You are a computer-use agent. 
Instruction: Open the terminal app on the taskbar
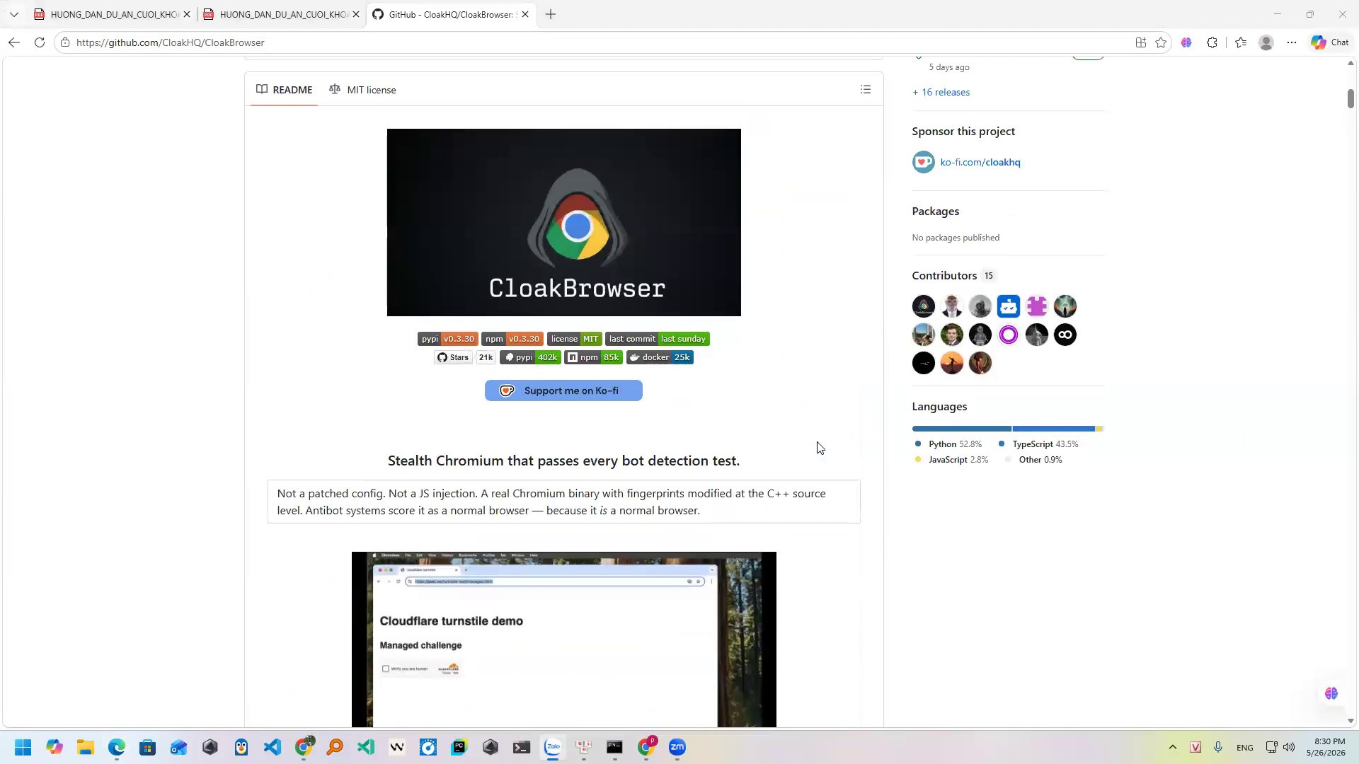point(522,747)
